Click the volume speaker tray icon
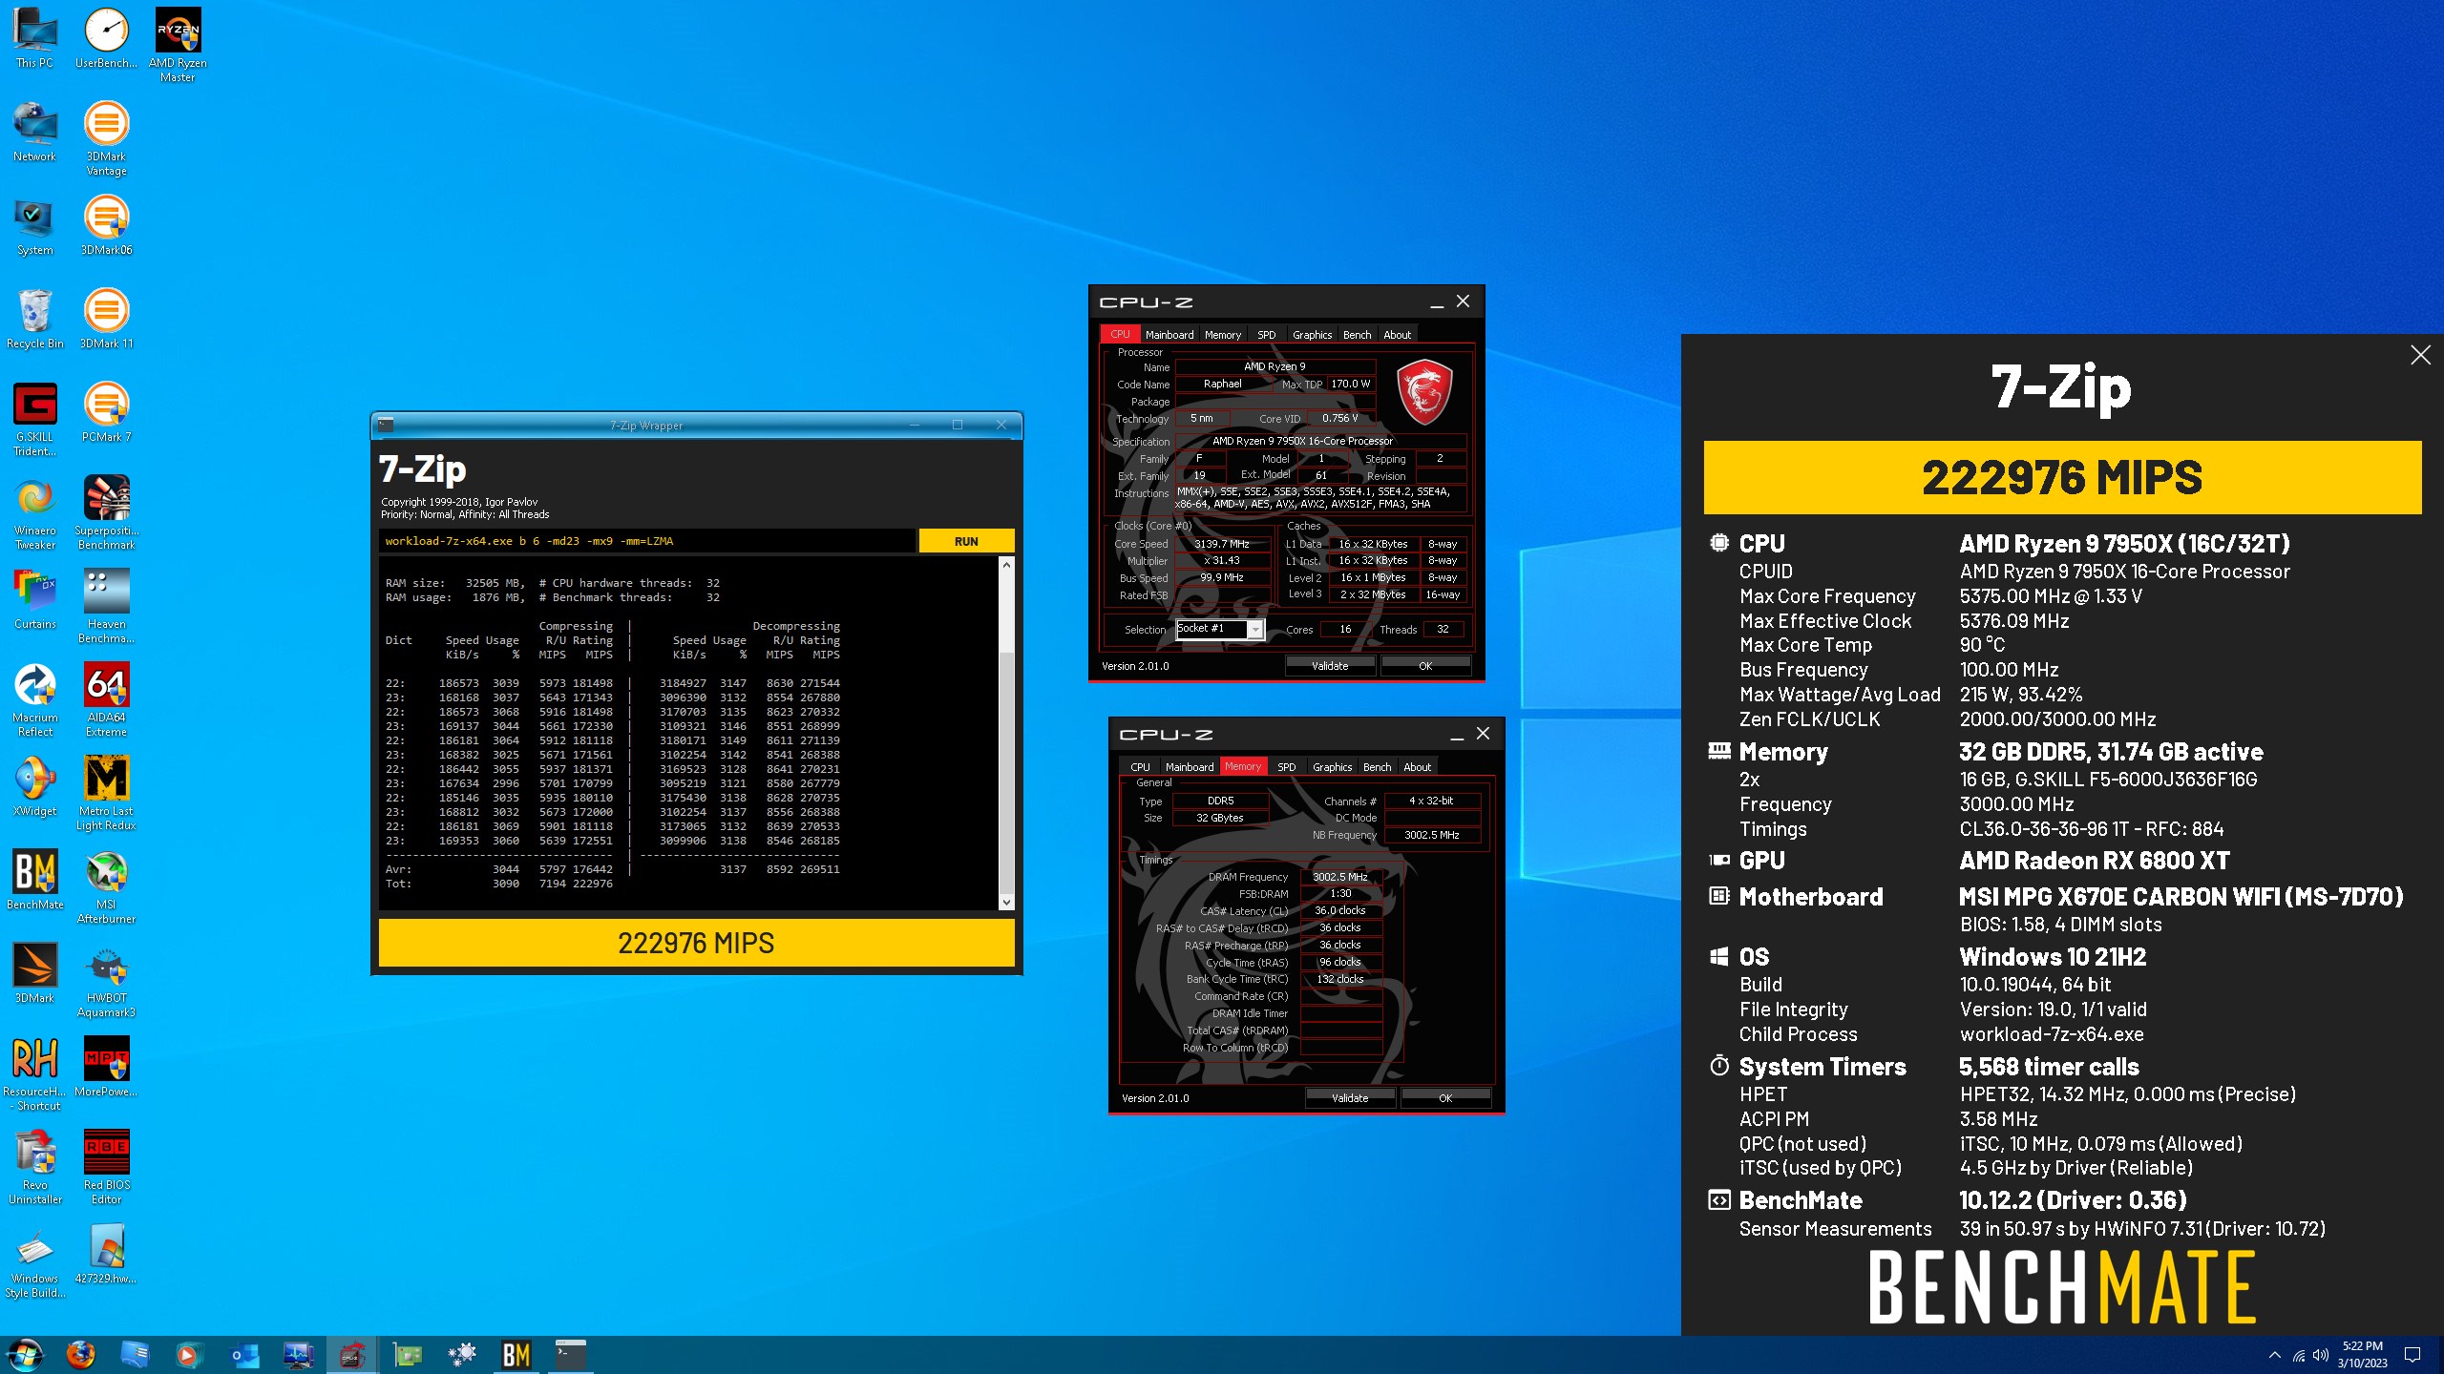Viewport: 2444px width, 1374px height. (x=2321, y=1355)
